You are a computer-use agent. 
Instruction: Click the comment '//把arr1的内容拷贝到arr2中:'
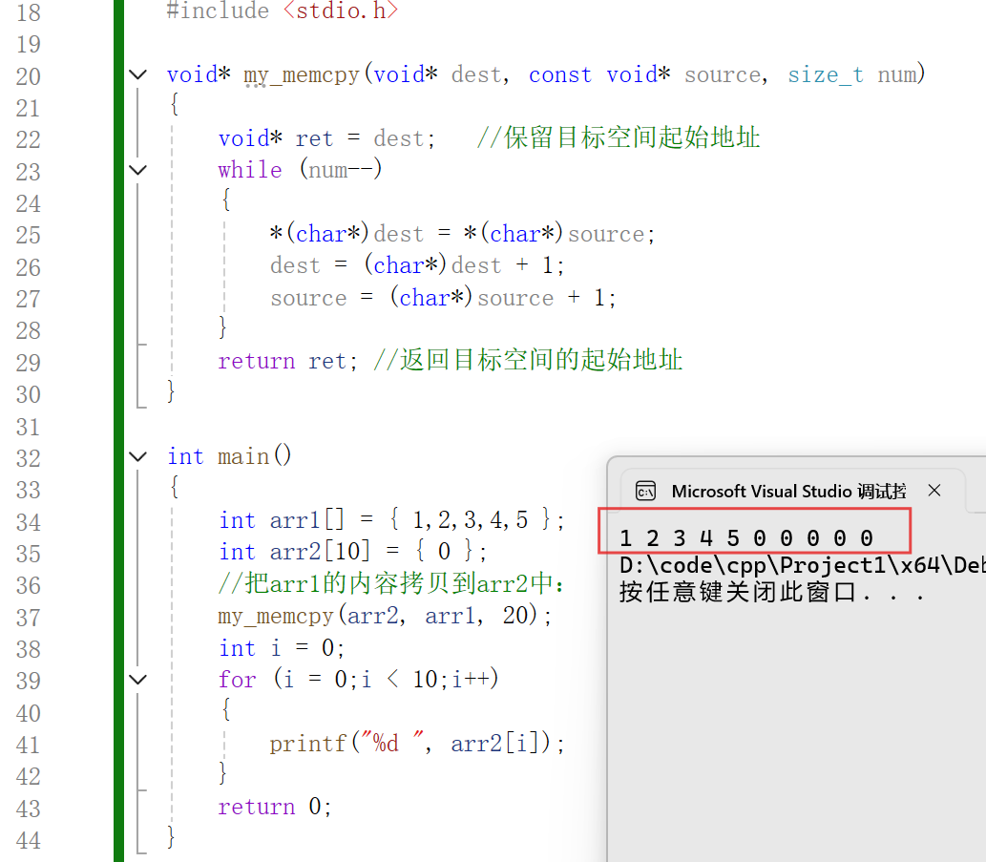coord(390,583)
